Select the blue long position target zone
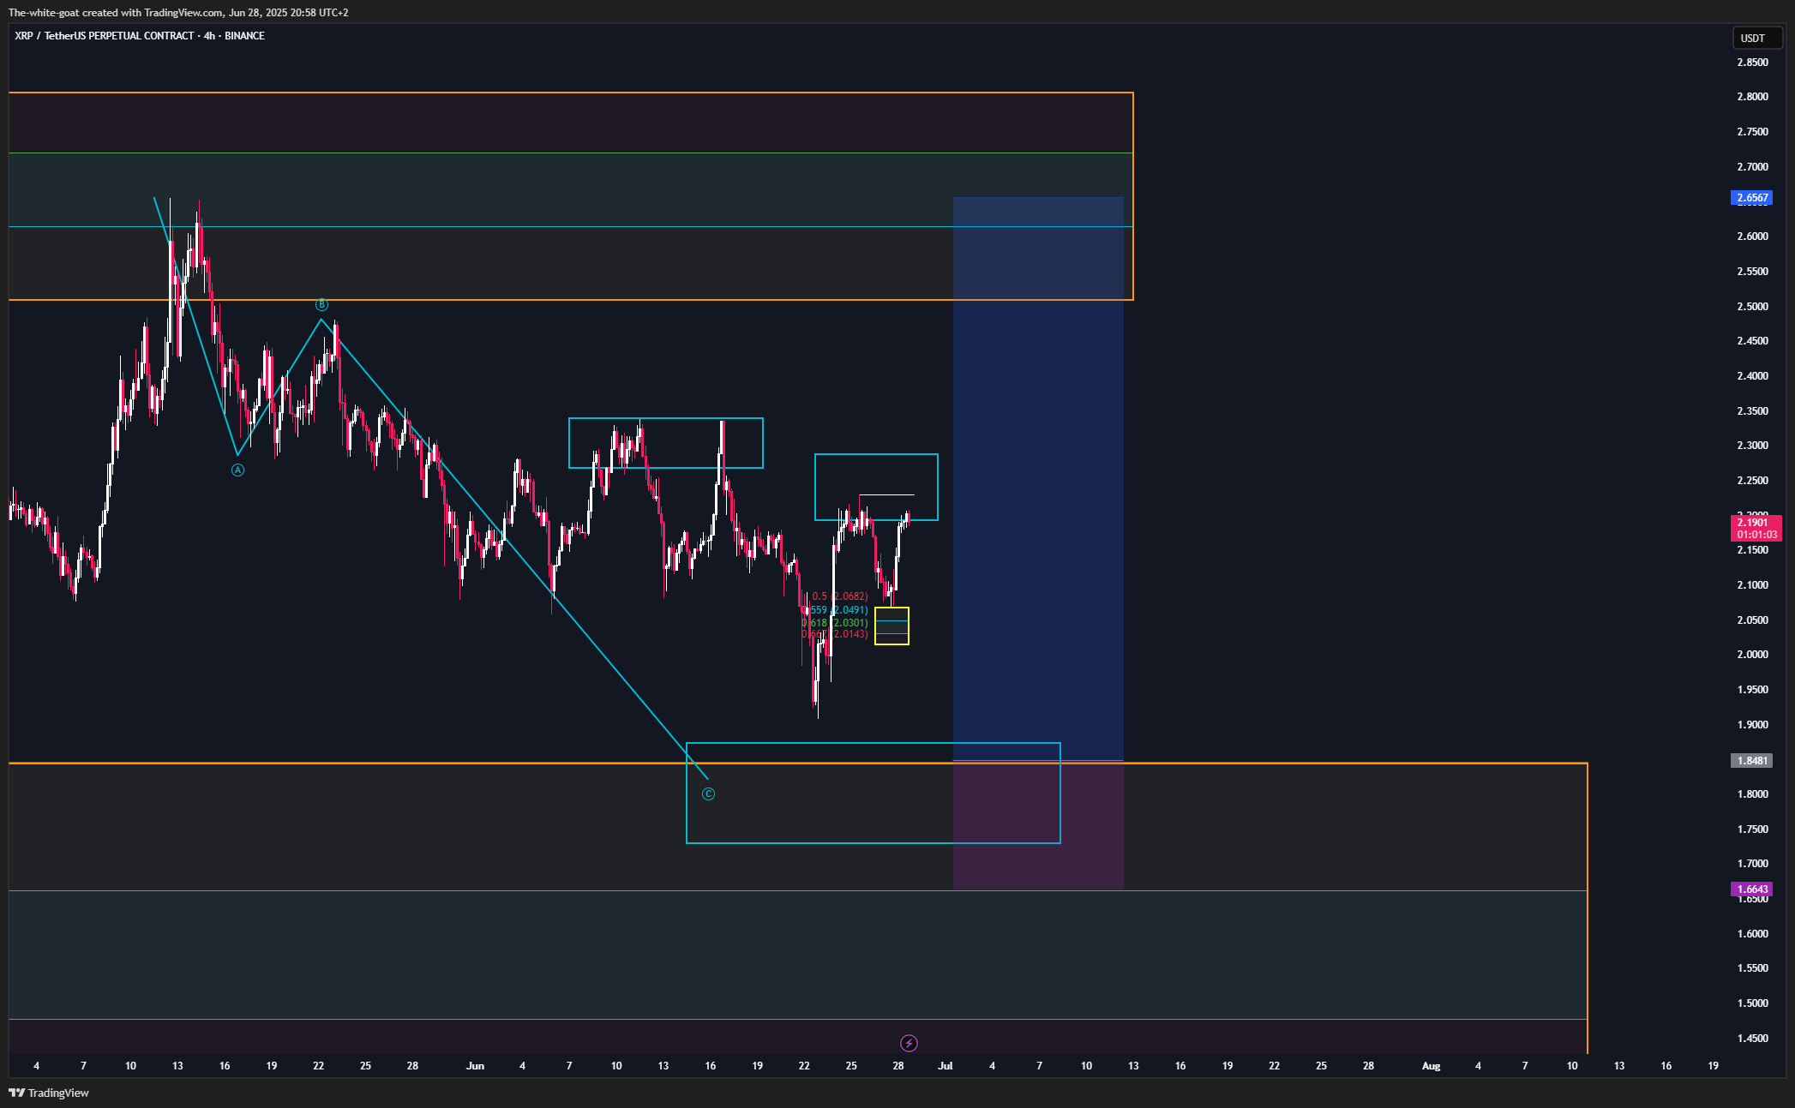 [1038, 478]
